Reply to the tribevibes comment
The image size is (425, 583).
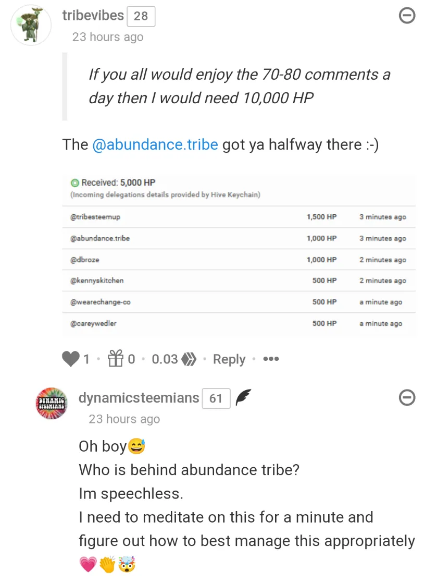tap(229, 359)
